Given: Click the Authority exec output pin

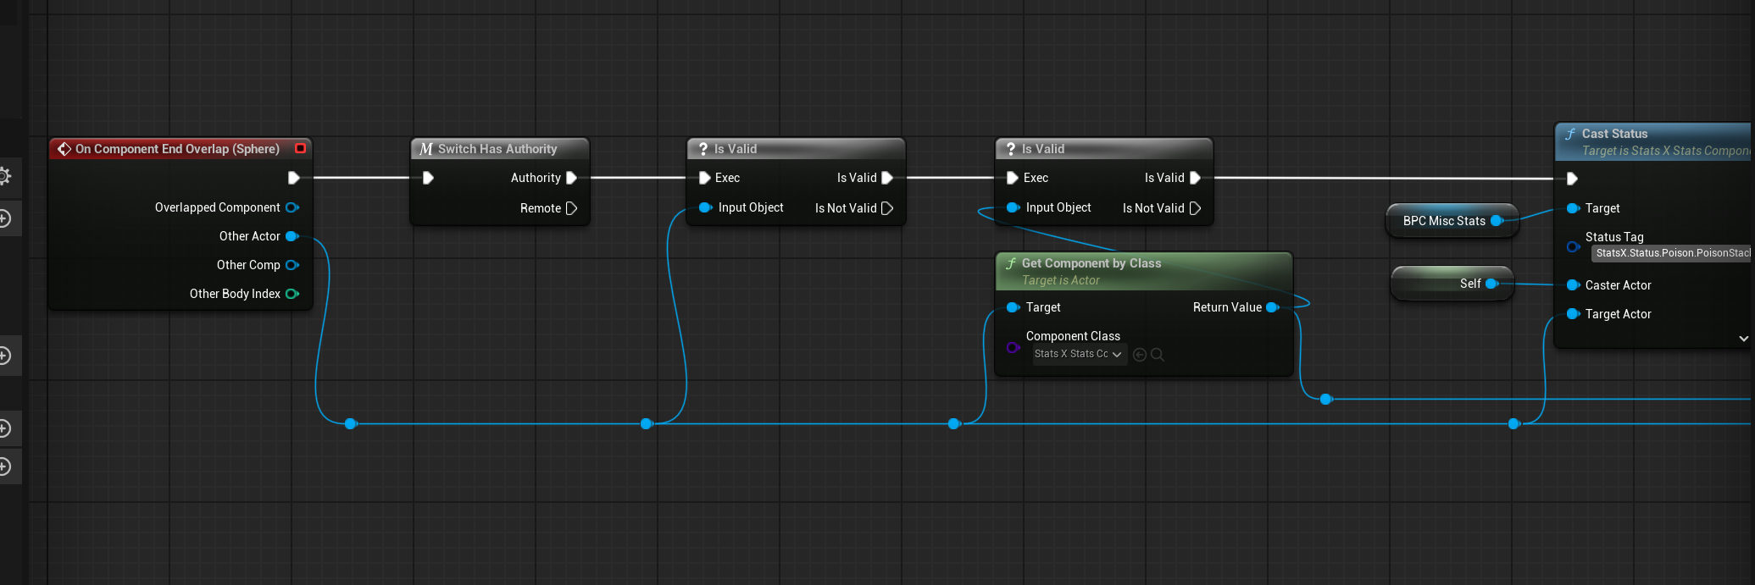Looking at the screenshot, I should (571, 178).
